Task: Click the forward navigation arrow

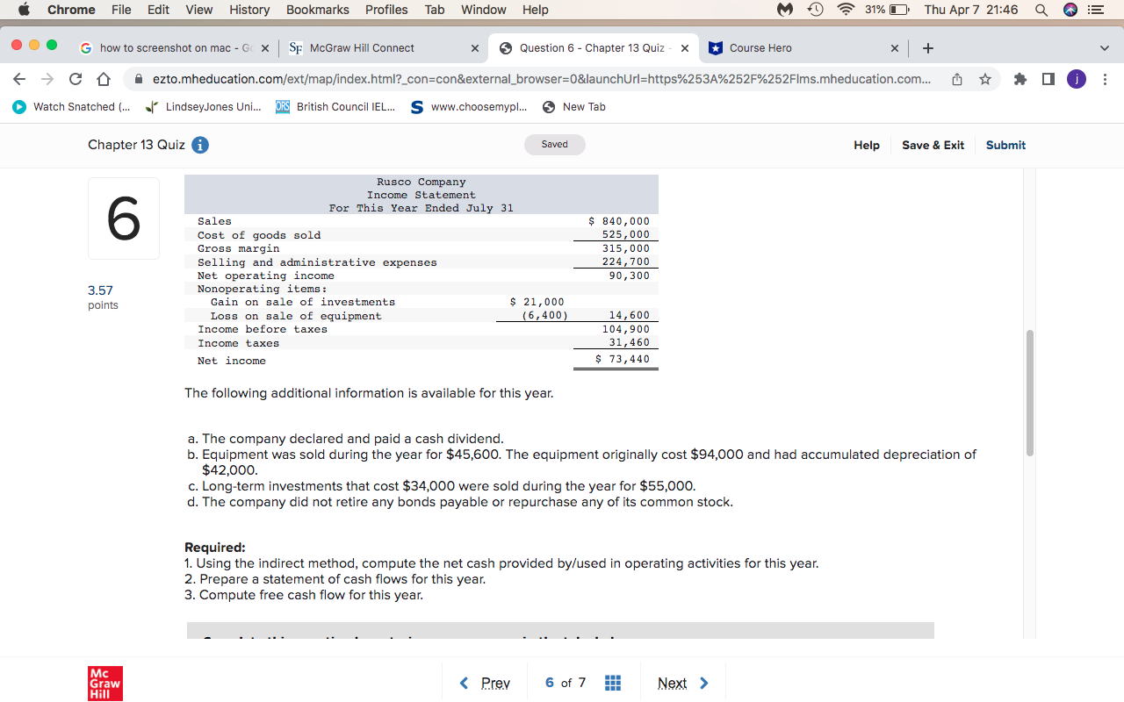Action: pos(47,78)
